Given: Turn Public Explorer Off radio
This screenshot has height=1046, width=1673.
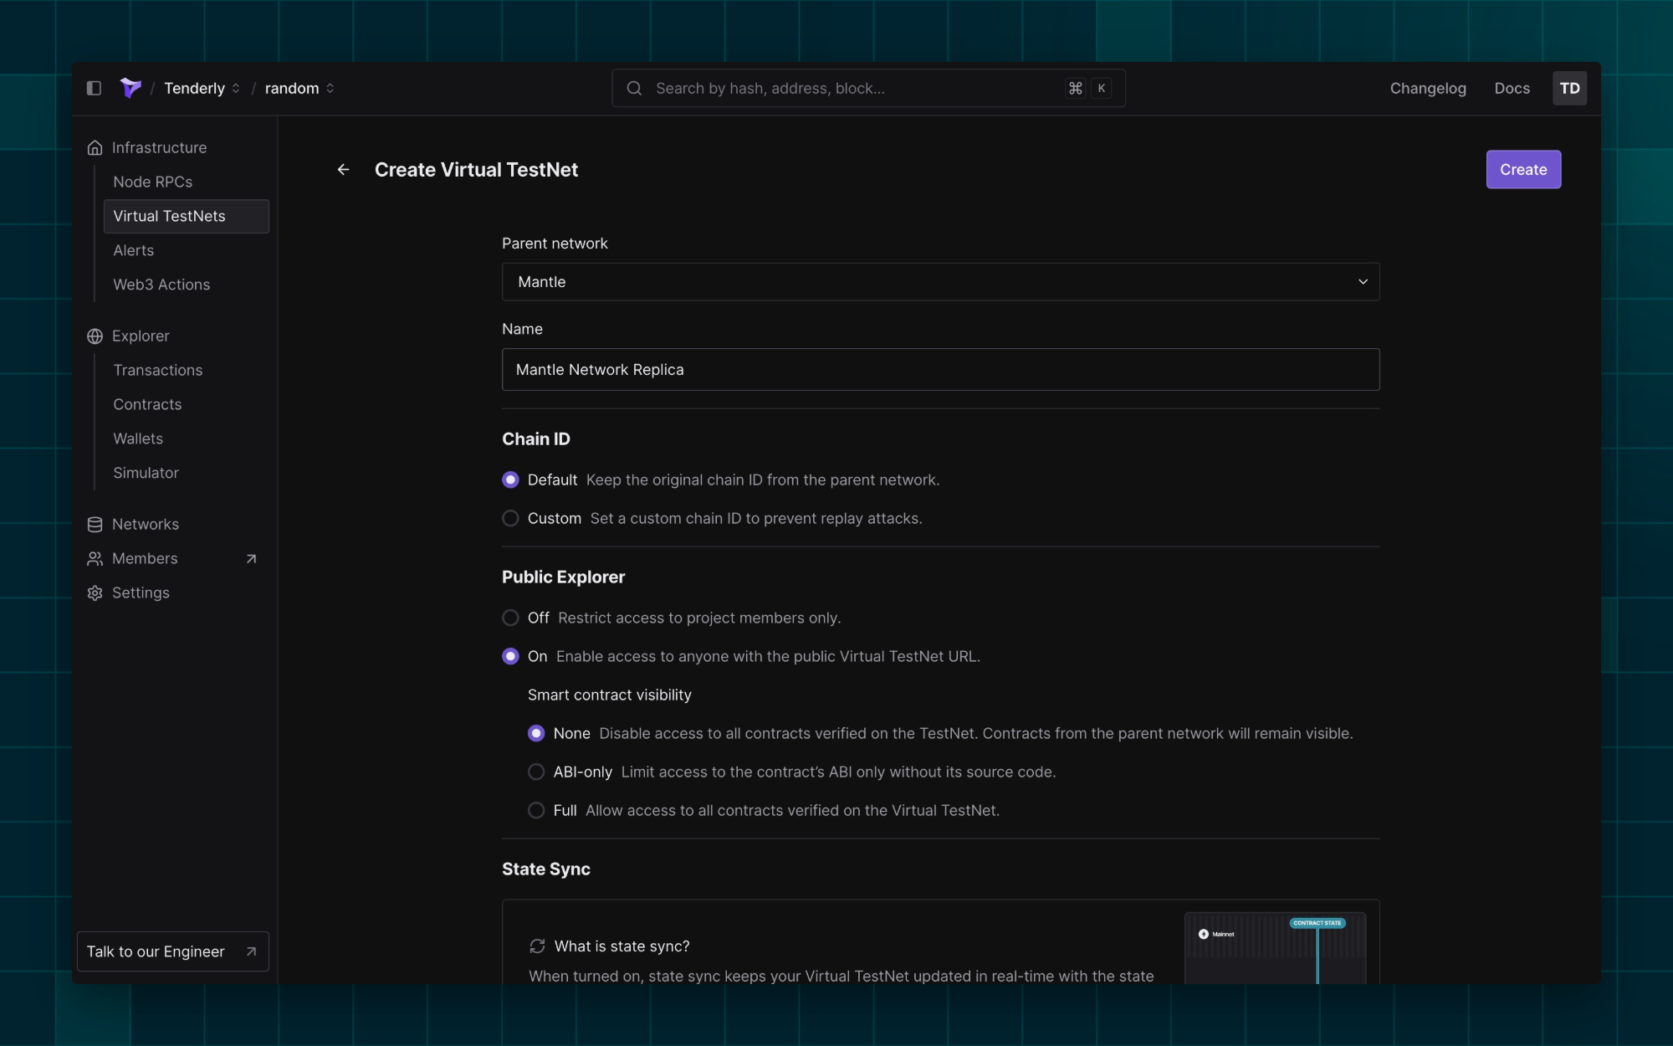Looking at the screenshot, I should (510, 618).
